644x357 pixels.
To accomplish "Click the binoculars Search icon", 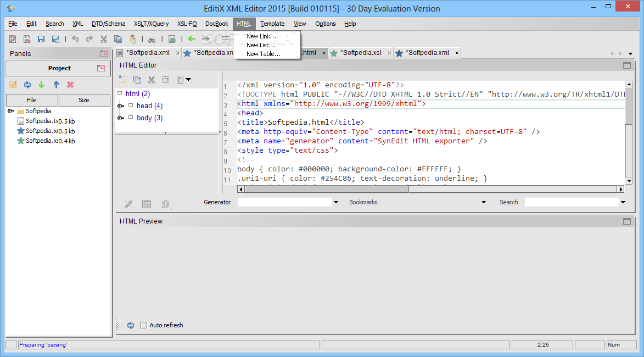I will (x=152, y=40).
